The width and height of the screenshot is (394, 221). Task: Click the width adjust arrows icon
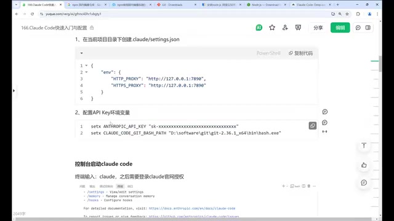pos(324,131)
